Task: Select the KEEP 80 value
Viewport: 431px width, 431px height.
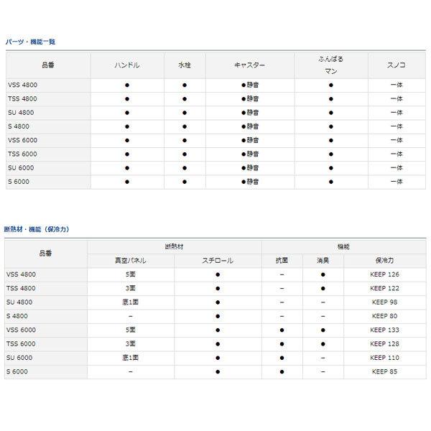Action: pos(385,316)
